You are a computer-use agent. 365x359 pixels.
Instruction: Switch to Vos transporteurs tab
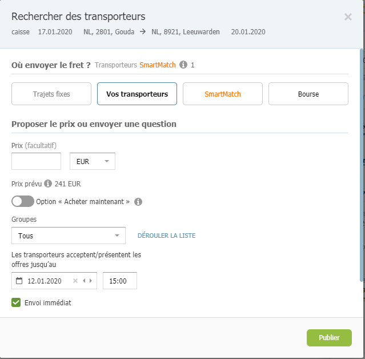pos(137,94)
